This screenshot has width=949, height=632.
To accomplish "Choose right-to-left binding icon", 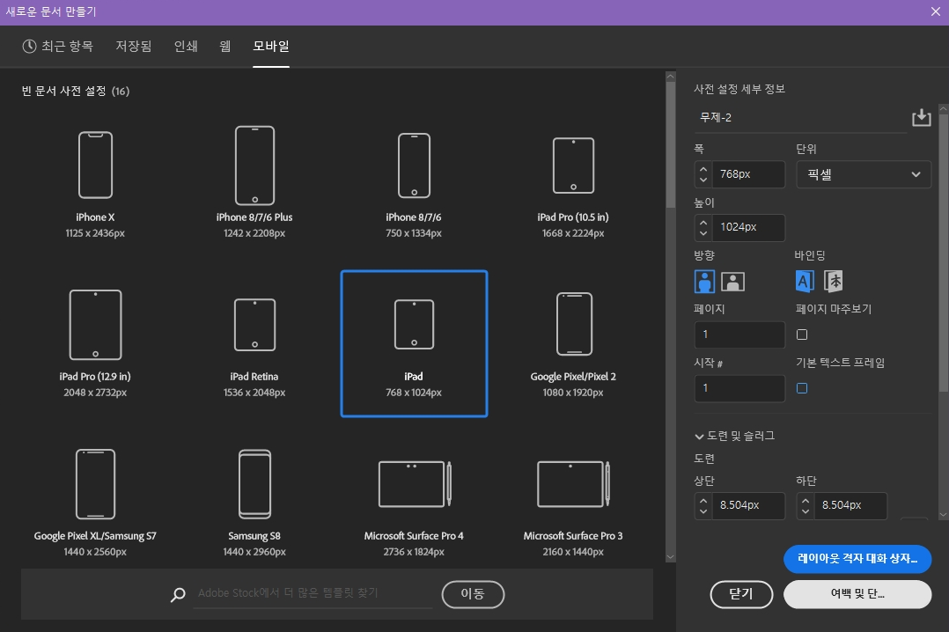I will 834,281.
